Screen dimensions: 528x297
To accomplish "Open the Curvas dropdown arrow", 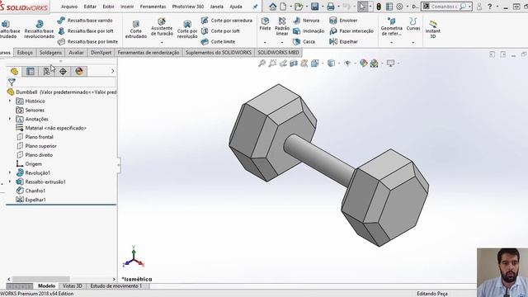I will click(x=412, y=43).
